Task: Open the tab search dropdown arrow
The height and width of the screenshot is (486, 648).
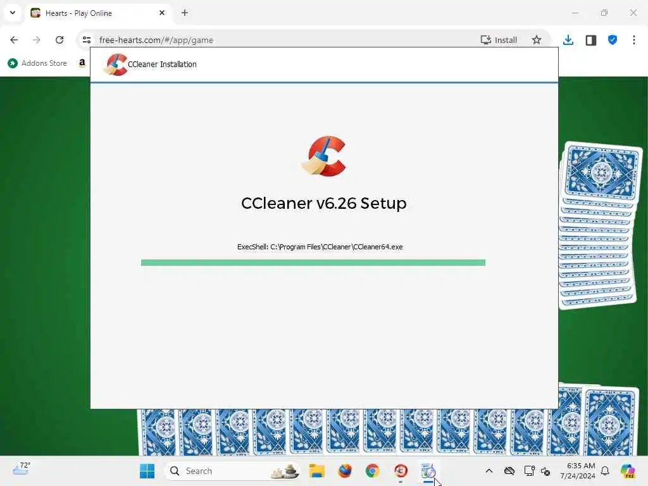Action: coord(13,13)
